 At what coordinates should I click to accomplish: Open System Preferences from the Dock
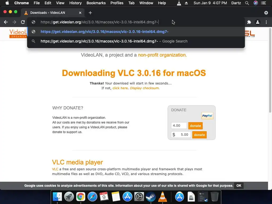tap(139, 197)
